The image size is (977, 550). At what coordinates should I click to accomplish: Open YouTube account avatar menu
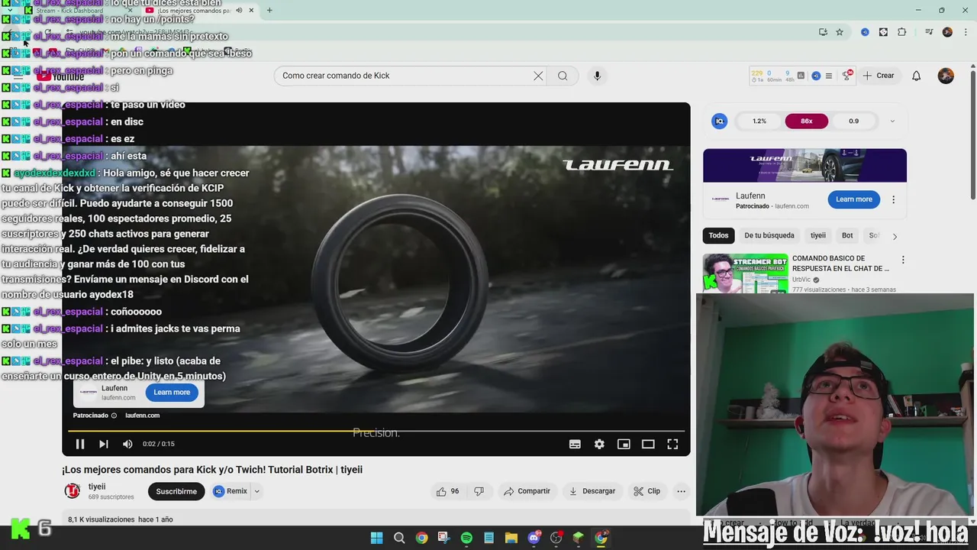pyautogui.click(x=946, y=76)
